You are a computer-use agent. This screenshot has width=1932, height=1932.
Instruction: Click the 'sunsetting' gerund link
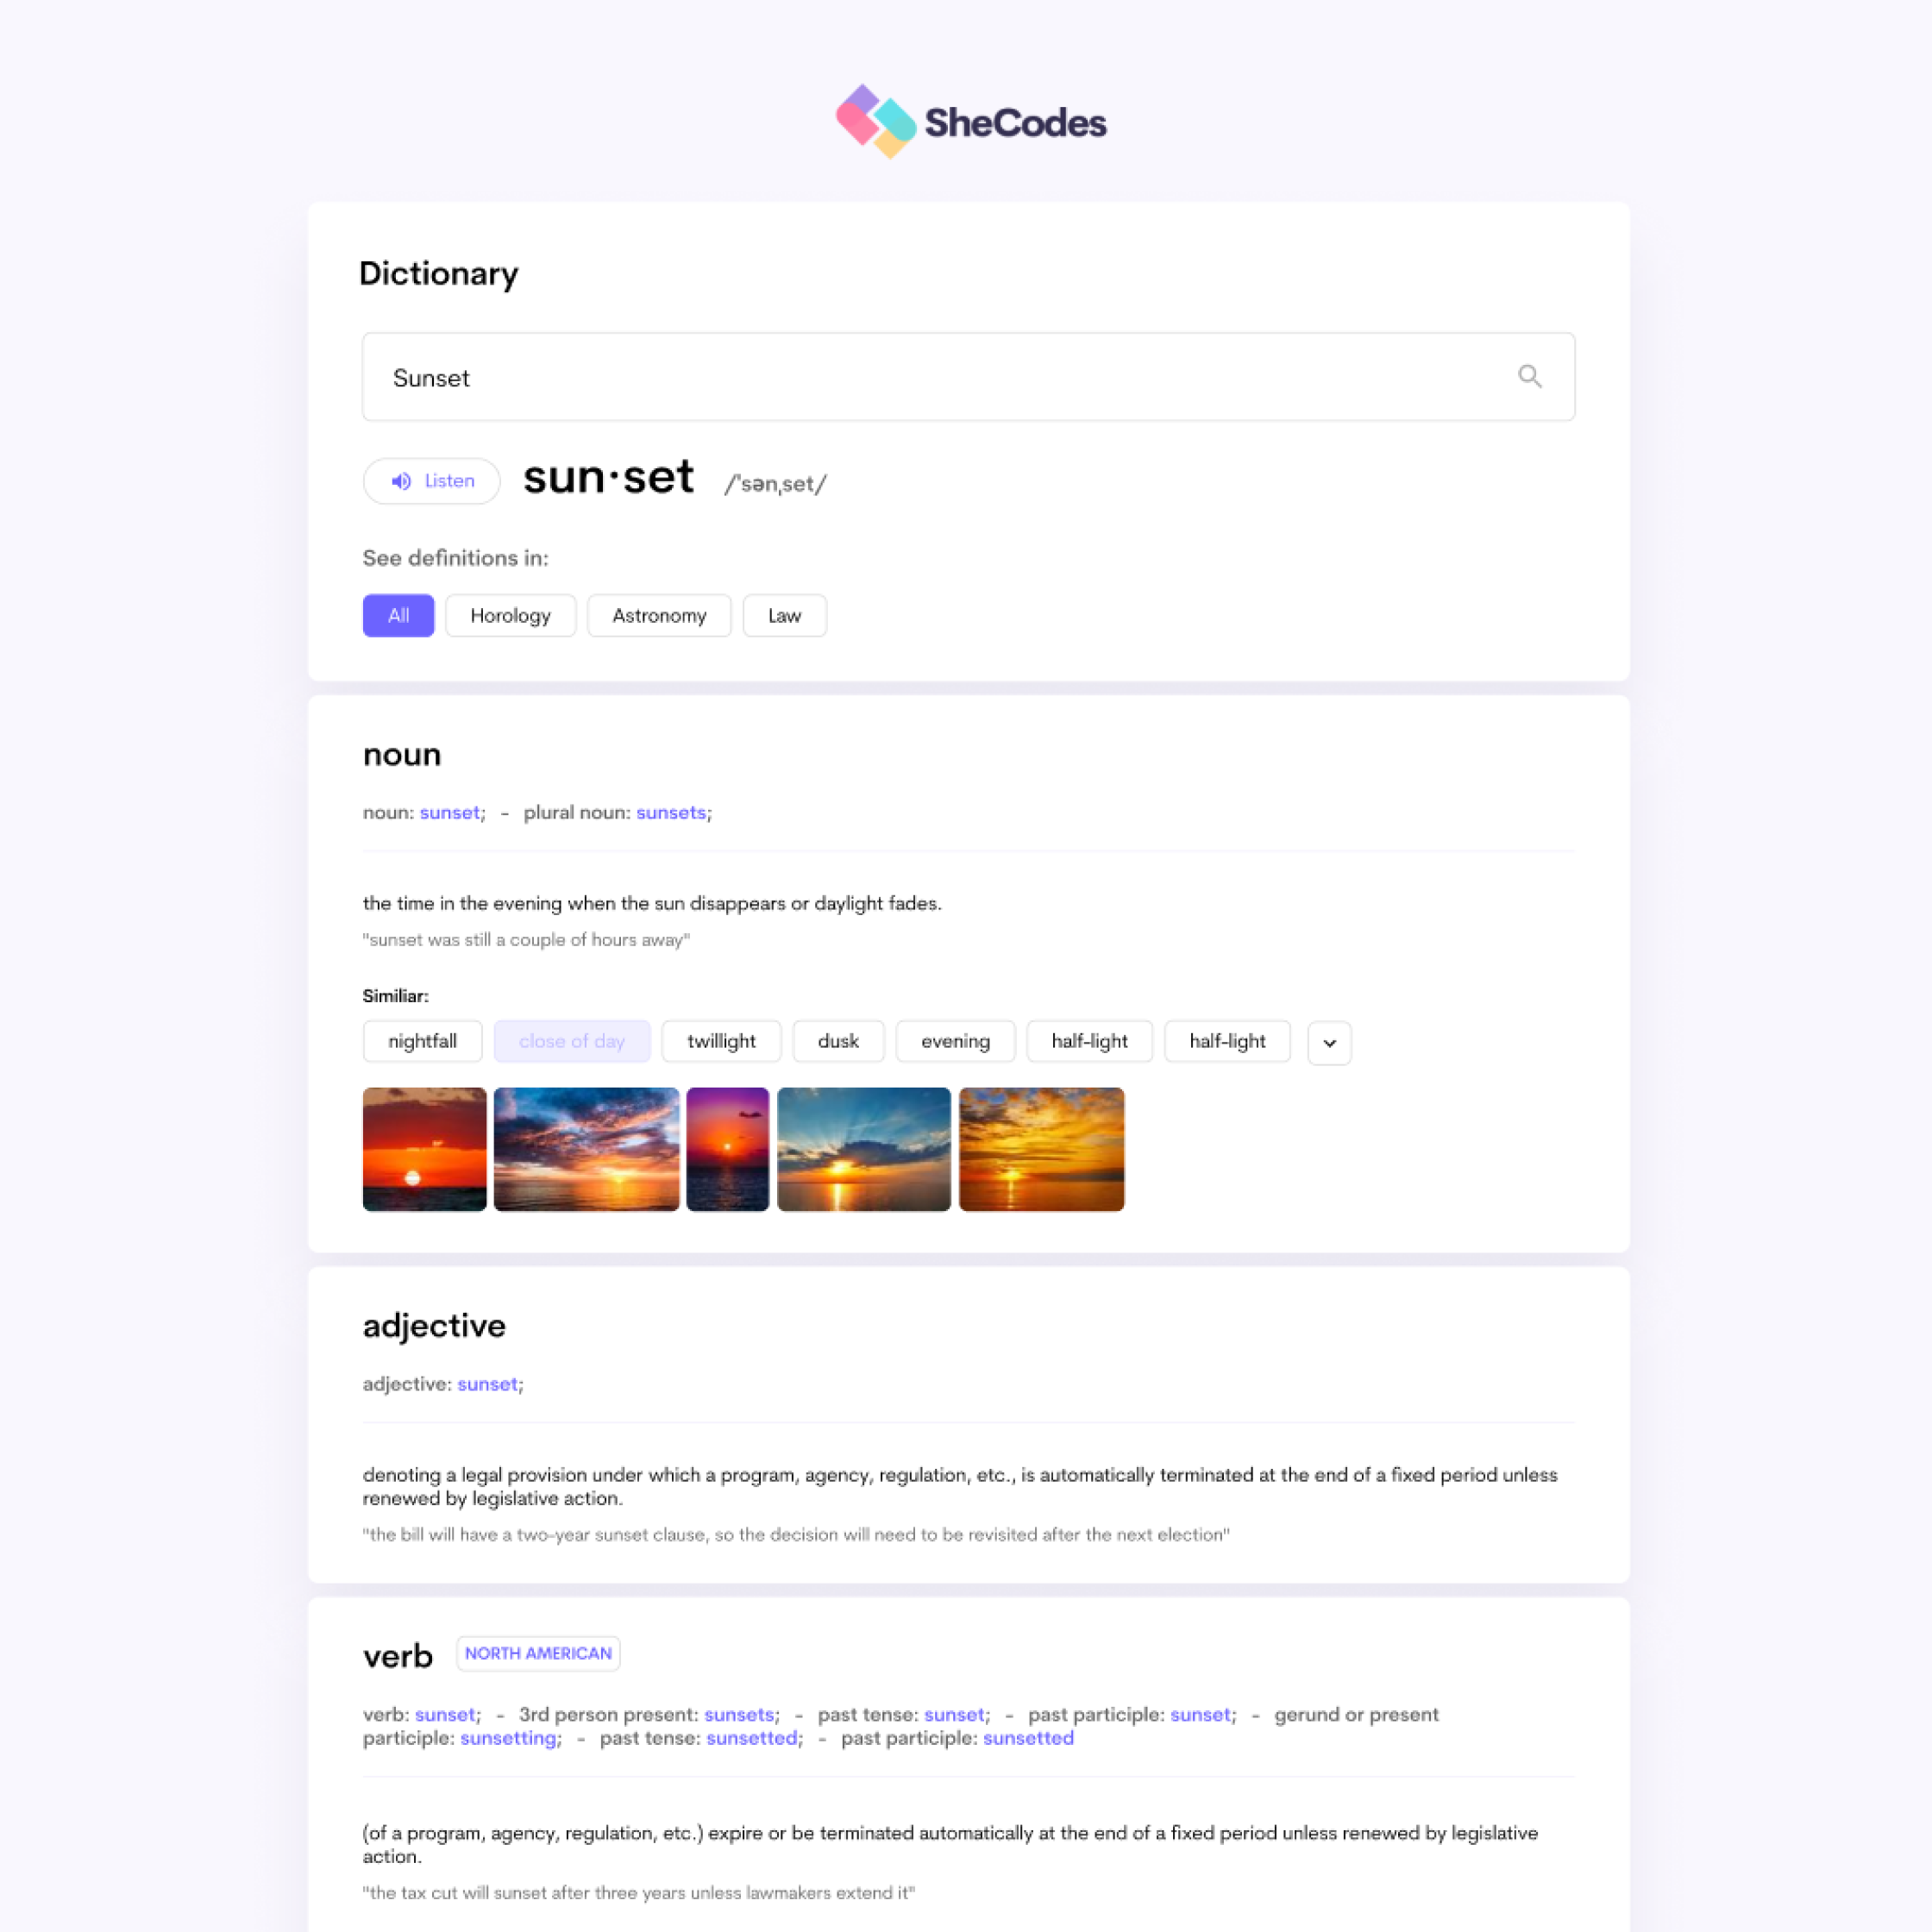[505, 1737]
